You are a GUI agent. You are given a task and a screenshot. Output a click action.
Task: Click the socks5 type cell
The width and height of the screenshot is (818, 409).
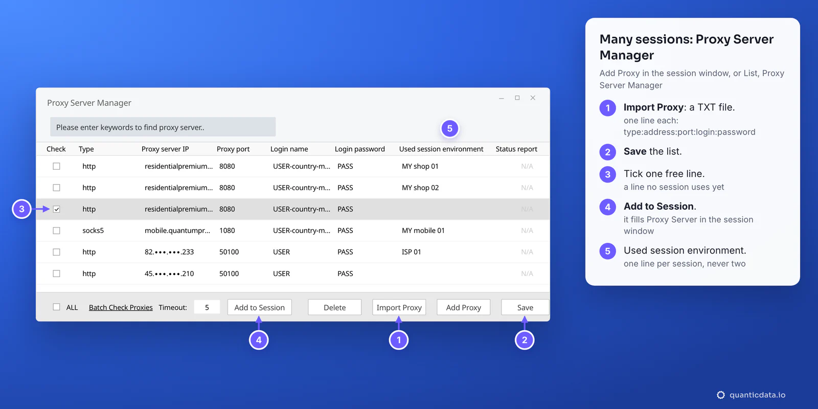(93, 231)
